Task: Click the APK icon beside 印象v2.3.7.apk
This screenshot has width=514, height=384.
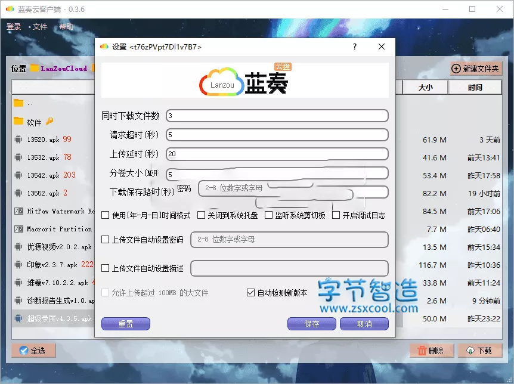Action: coord(18,265)
